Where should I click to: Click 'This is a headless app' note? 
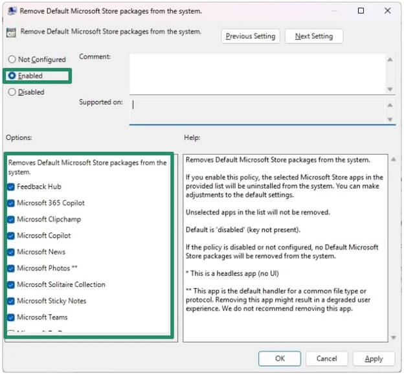coord(232,274)
